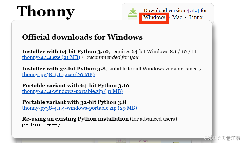Select Windows download option
The image size is (244, 143).
[x=154, y=17]
